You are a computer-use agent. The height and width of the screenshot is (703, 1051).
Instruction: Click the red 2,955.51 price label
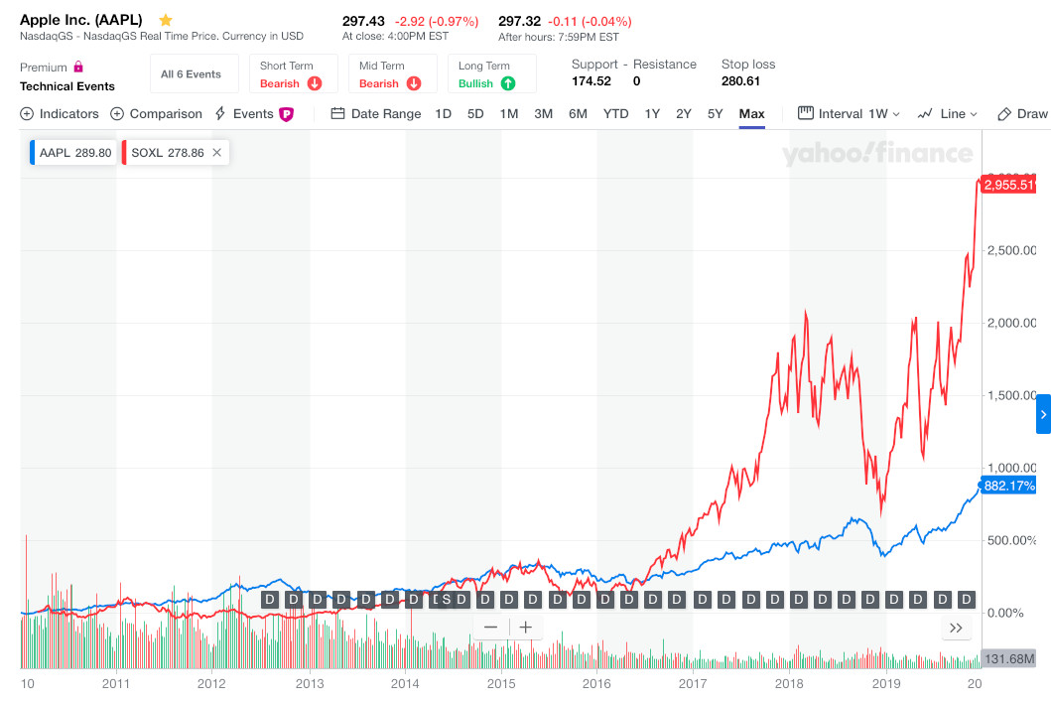1009,185
